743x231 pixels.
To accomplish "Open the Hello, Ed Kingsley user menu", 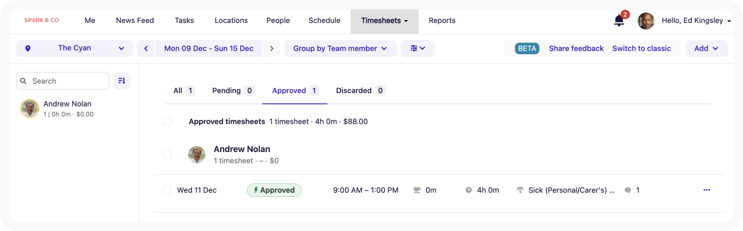I will tap(696, 21).
